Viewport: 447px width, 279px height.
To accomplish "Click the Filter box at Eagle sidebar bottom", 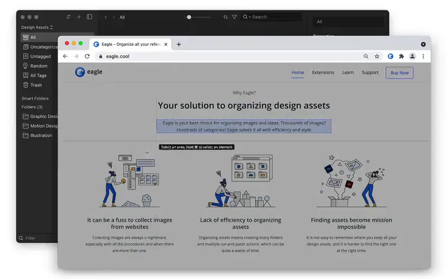I will pyautogui.click(x=37, y=238).
